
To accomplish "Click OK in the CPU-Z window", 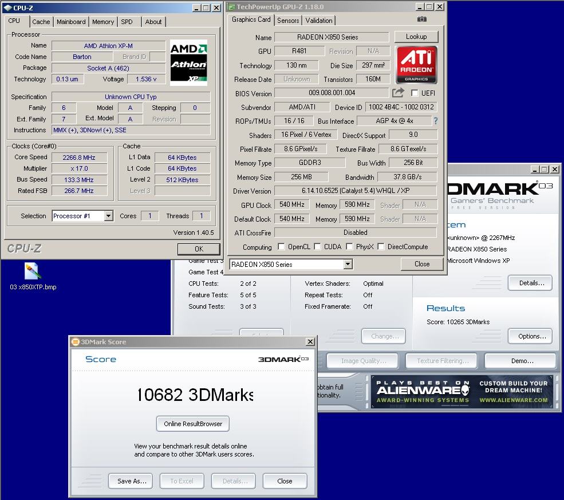I will (x=199, y=249).
